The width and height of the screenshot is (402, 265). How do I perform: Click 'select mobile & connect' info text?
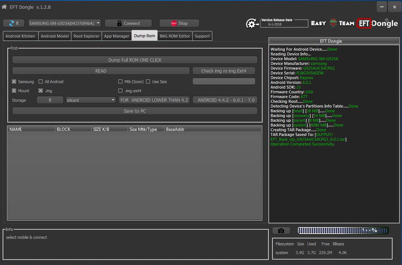coord(27,237)
